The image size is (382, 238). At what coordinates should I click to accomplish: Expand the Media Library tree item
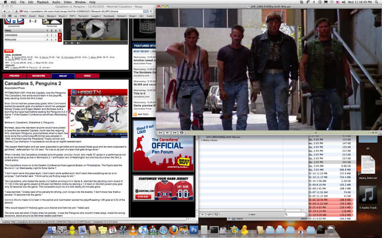pyautogui.click(x=202, y=140)
